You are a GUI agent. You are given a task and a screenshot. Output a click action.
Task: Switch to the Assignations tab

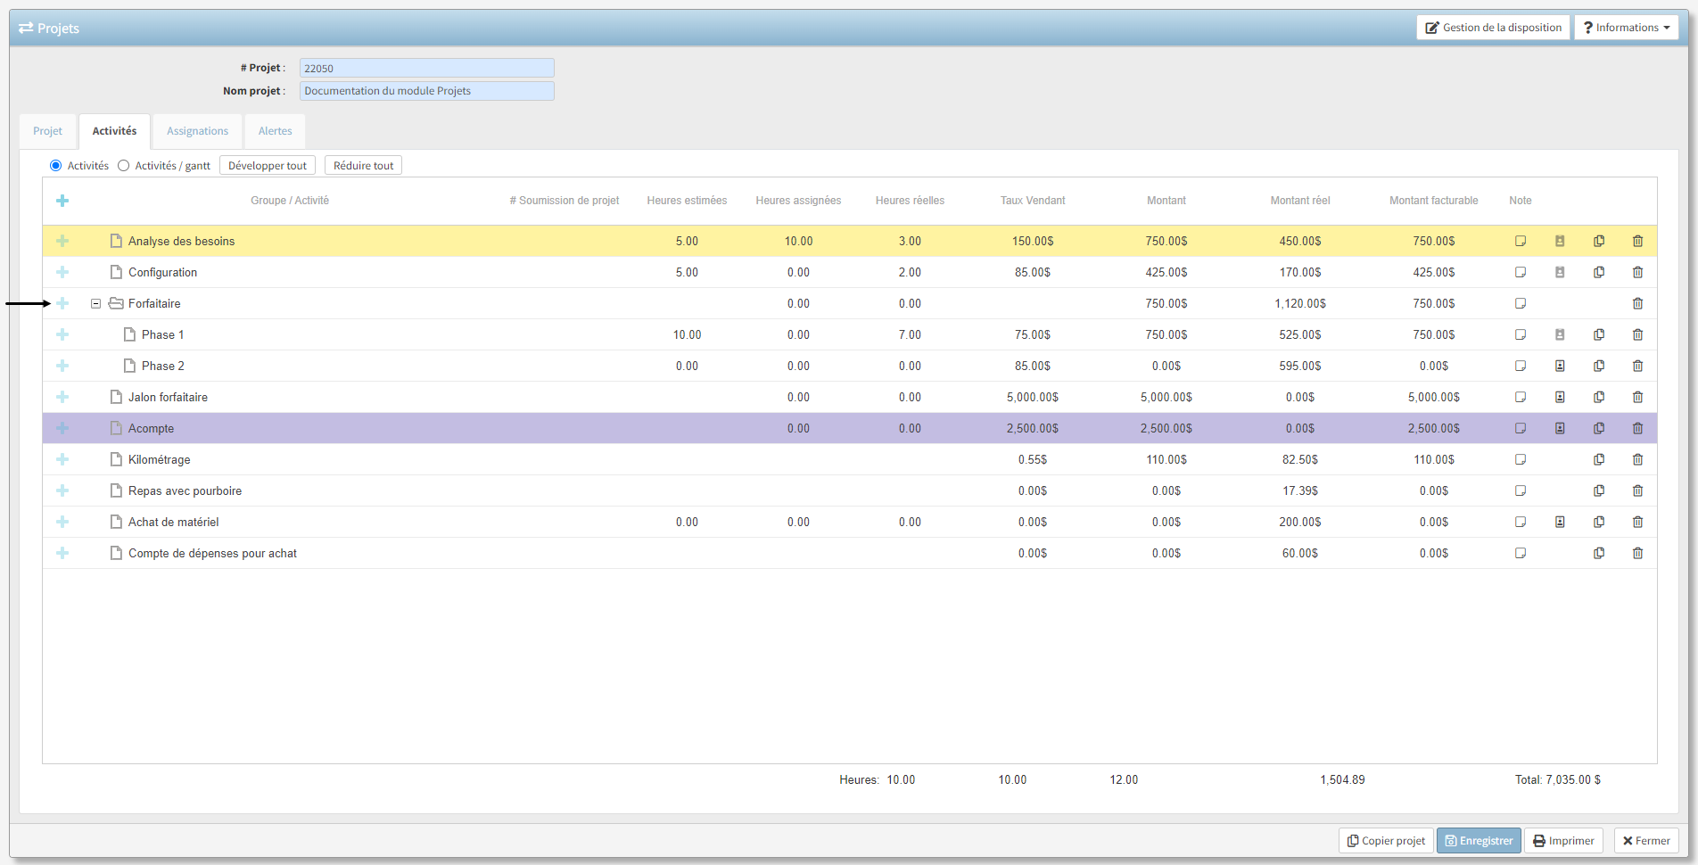(197, 131)
